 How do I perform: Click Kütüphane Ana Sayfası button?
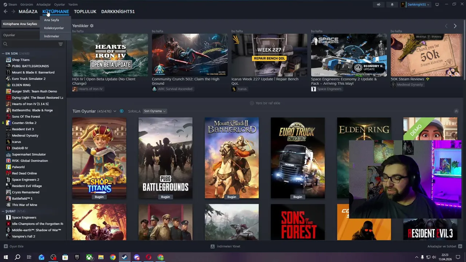(20, 24)
